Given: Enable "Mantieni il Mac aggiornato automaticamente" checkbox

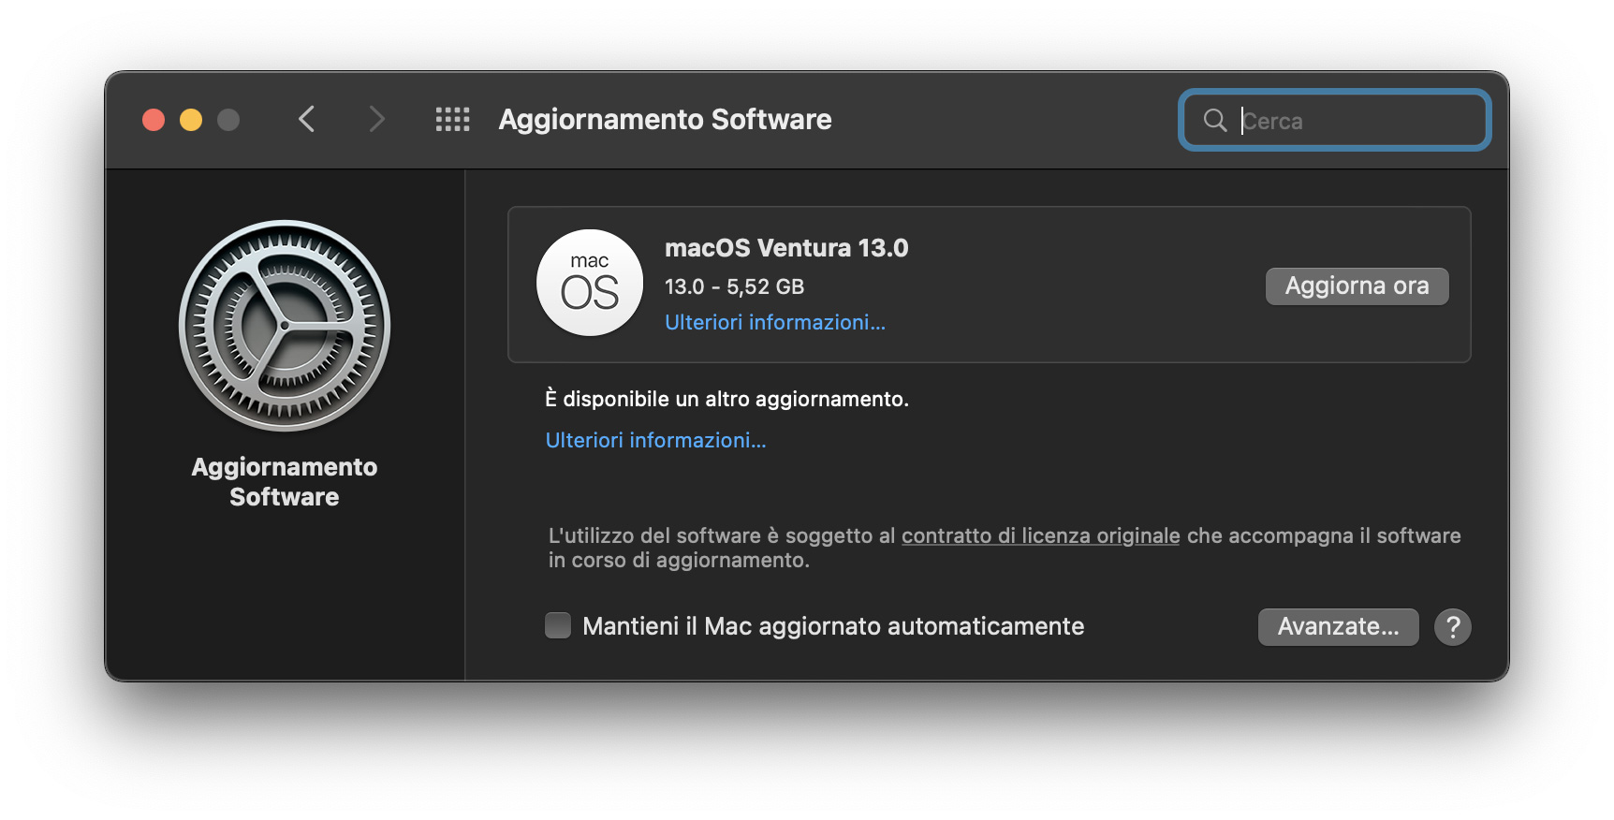Looking at the screenshot, I should (558, 625).
